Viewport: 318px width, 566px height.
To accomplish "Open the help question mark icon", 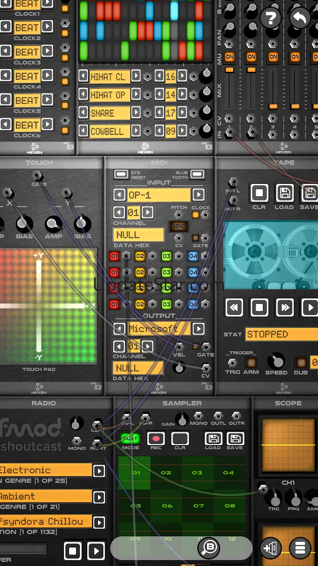I will [271, 18].
